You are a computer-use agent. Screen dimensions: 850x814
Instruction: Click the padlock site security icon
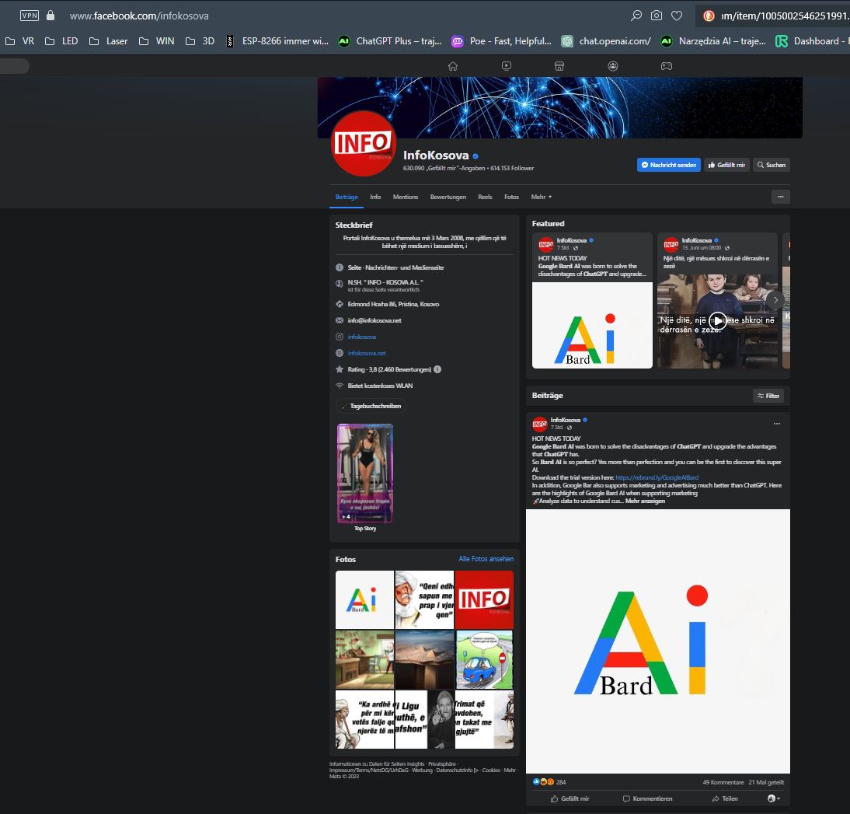point(51,16)
